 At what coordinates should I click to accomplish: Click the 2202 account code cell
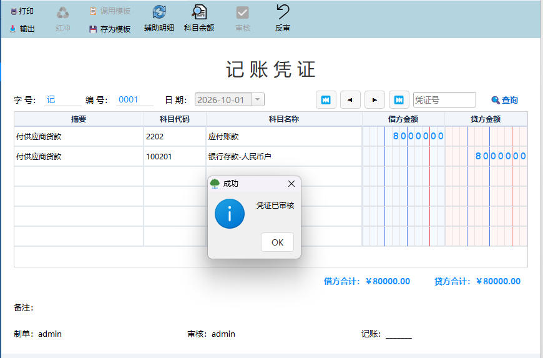[x=175, y=137]
